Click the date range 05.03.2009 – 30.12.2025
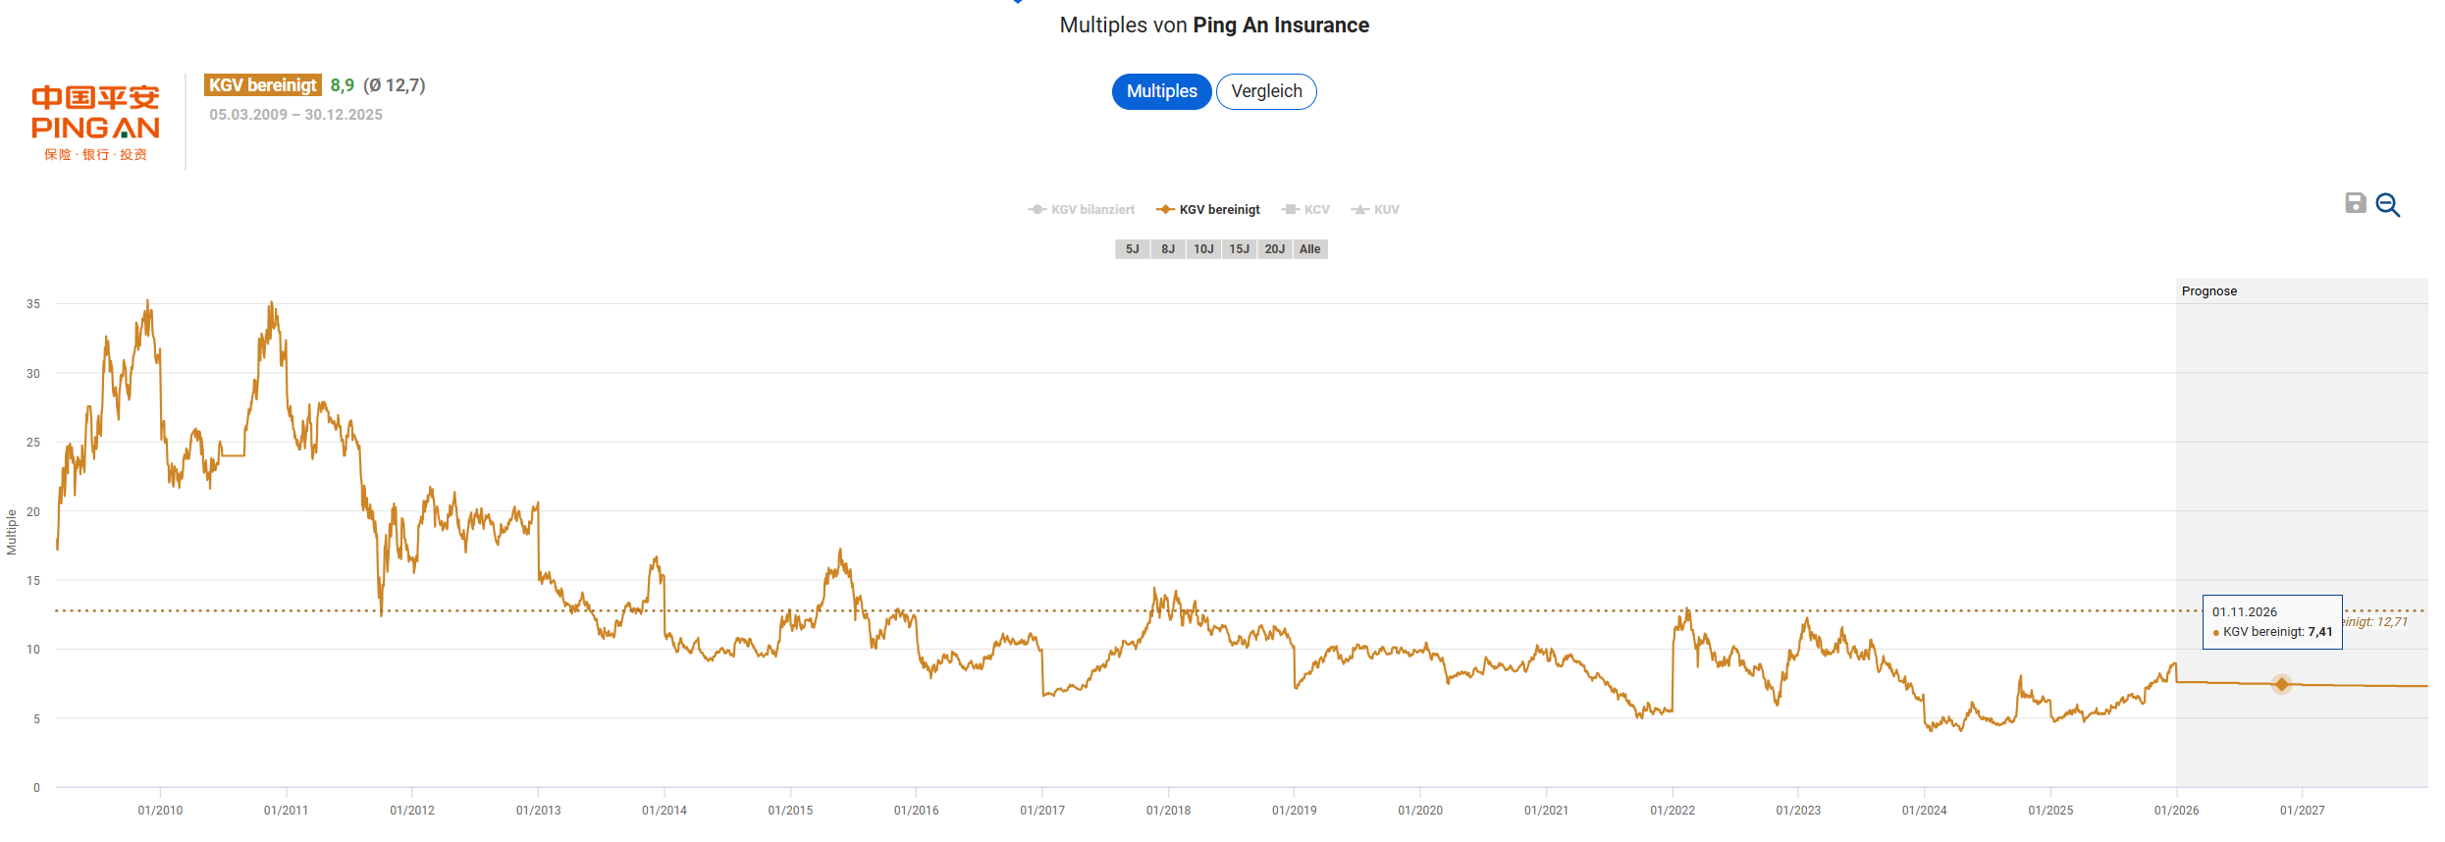Screen dimensions: 2445x842 pyautogui.click(x=295, y=115)
